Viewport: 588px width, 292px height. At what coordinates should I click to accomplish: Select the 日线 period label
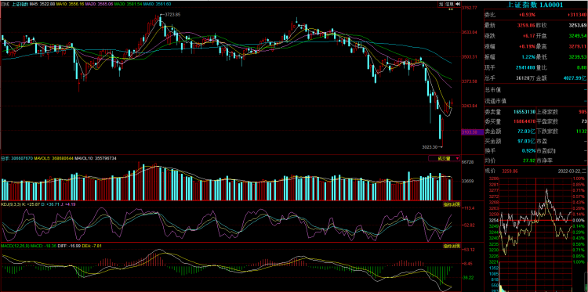point(5,4)
